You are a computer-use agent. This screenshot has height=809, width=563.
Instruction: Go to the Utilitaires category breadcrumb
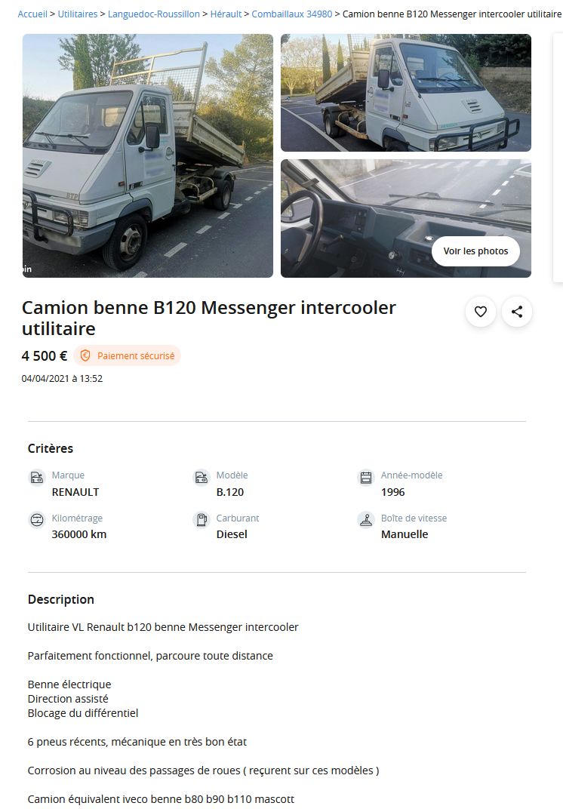tap(78, 14)
